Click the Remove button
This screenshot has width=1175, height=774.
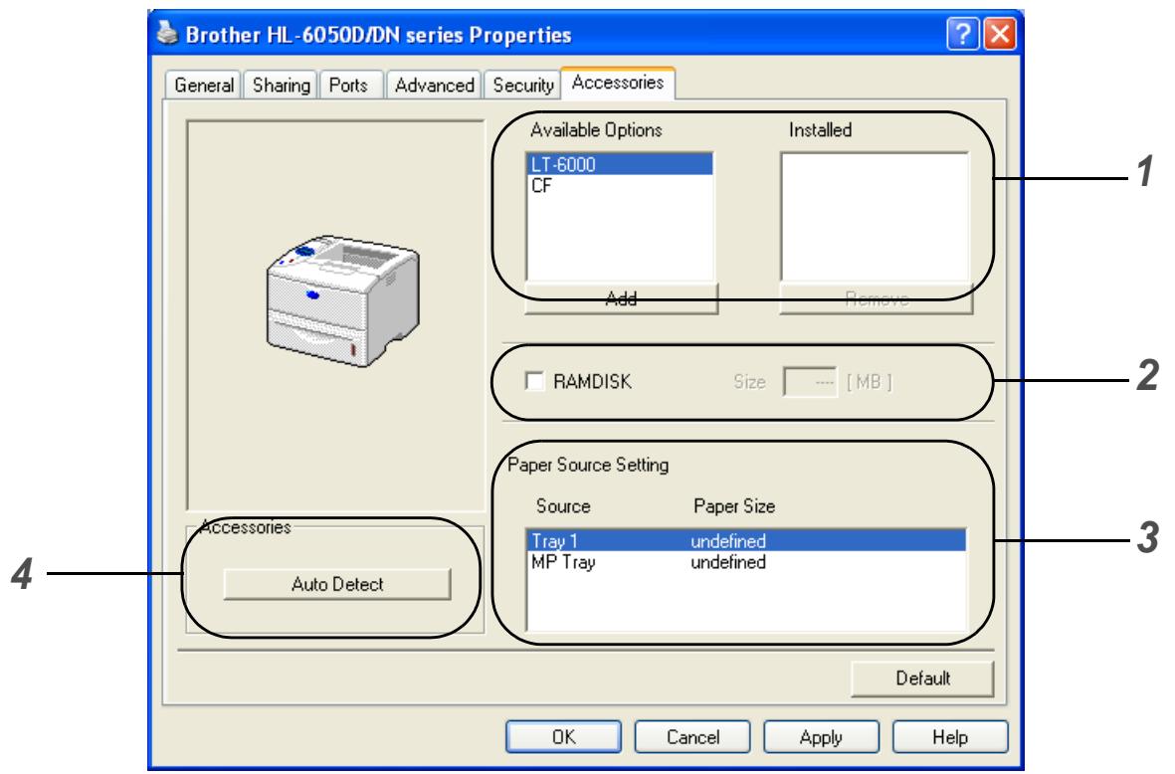(x=877, y=299)
